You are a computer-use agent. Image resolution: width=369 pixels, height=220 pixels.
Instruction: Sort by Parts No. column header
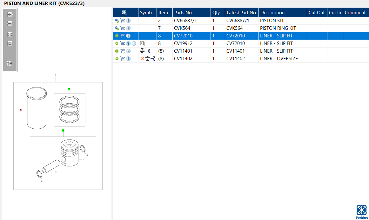coord(191,12)
